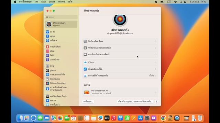This screenshot has height=123, width=220.
Task: Open the View (มุมมอง) menu
Action: pos(52,2)
